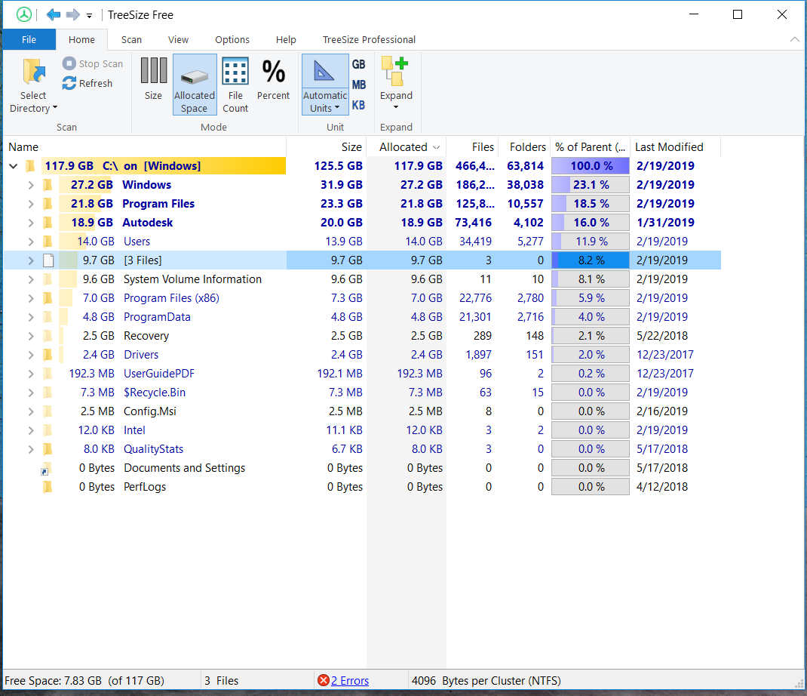Sort by Folders column header
Screen dimensions: 807x696
(524, 147)
